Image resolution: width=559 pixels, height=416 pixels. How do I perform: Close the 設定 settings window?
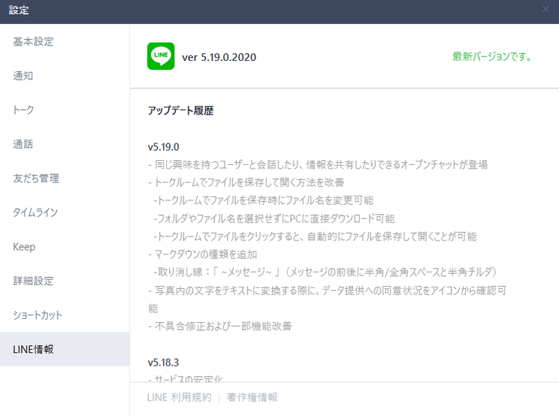coord(546,9)
